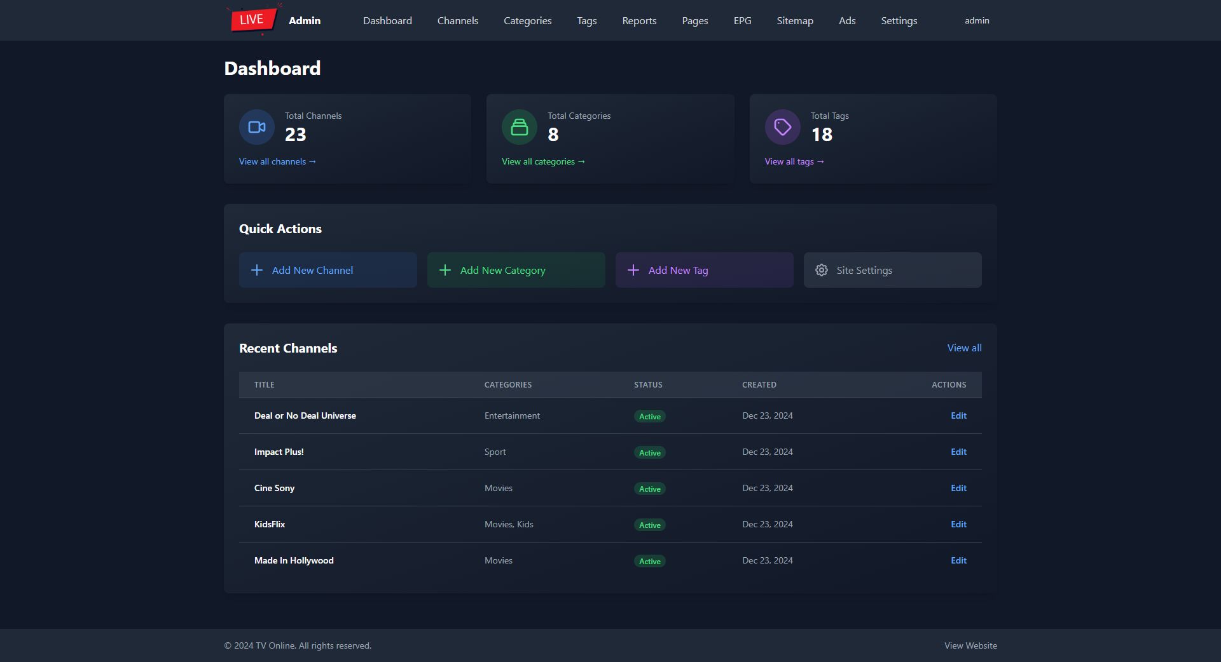Click the purple Total Tags icon
Viewport: 1221px width, 662px height.
[x=782, y=127]
